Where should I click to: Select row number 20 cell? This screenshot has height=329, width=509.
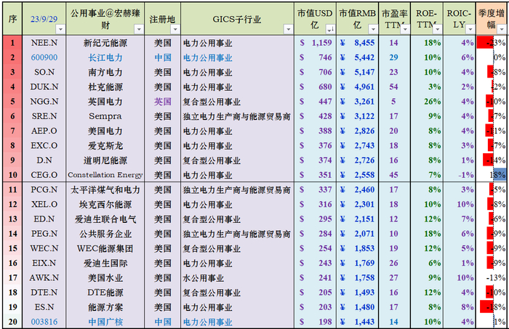(x=12, y=322)
